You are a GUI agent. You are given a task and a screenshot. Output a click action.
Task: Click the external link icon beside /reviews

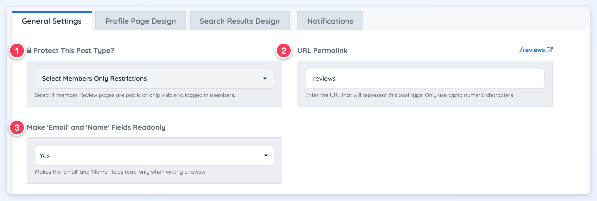[550, 49]
